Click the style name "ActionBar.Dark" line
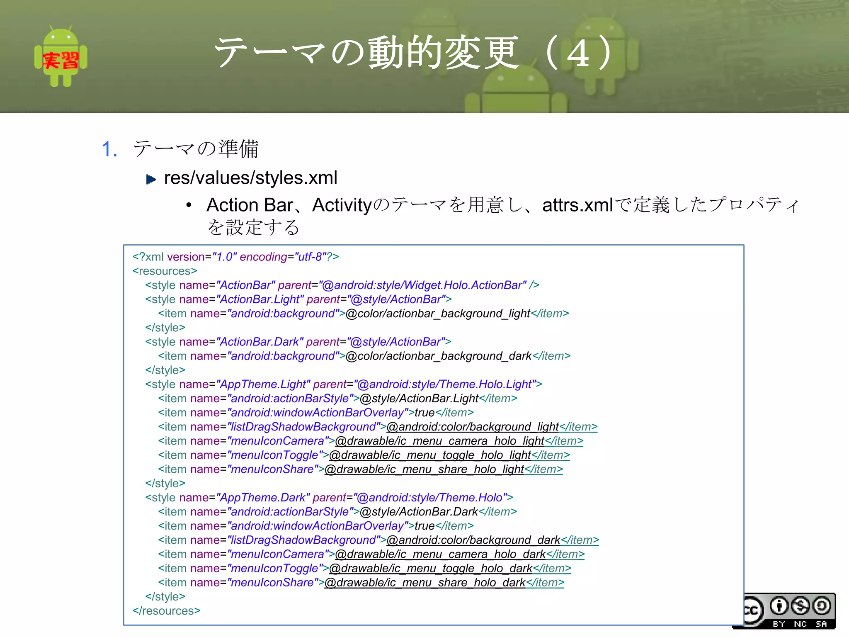 [x=298, y=342]
